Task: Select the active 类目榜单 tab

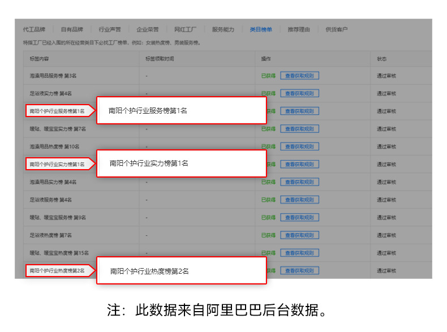Action: [x=261, y=29]
